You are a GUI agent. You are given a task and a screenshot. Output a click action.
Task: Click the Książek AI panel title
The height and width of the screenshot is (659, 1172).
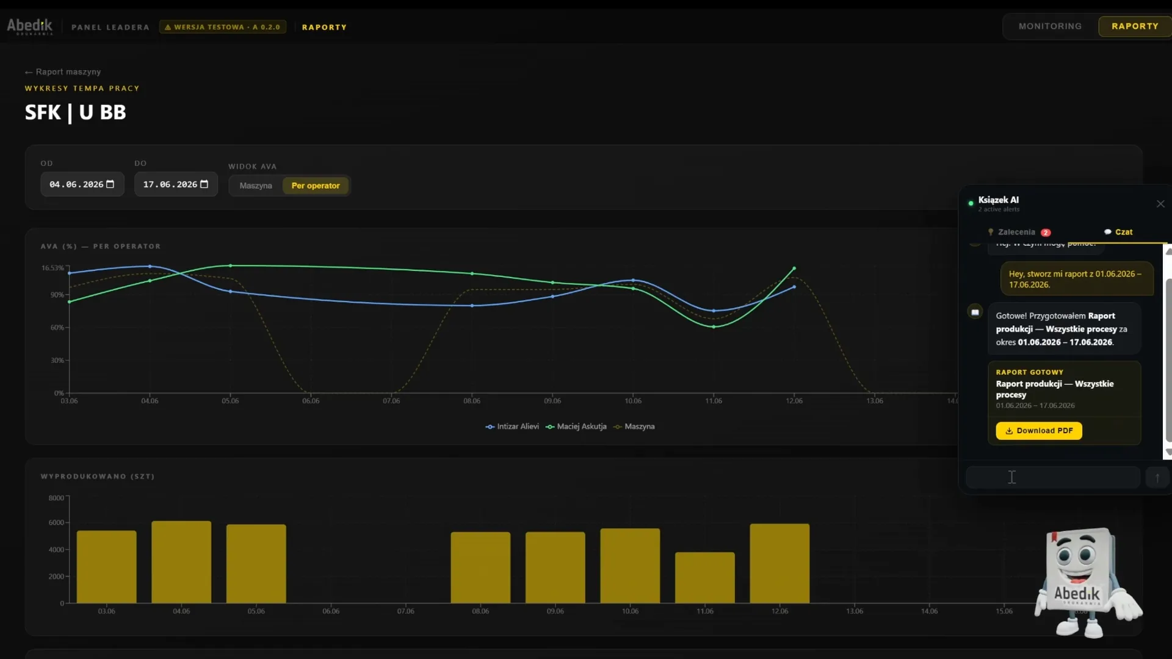point(998,200)
